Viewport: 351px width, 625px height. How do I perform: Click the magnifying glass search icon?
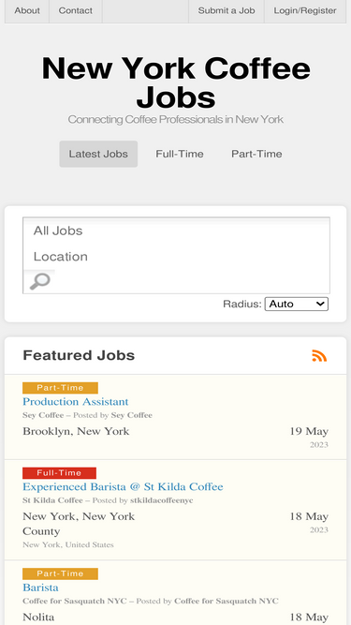(x=39, y=281)
